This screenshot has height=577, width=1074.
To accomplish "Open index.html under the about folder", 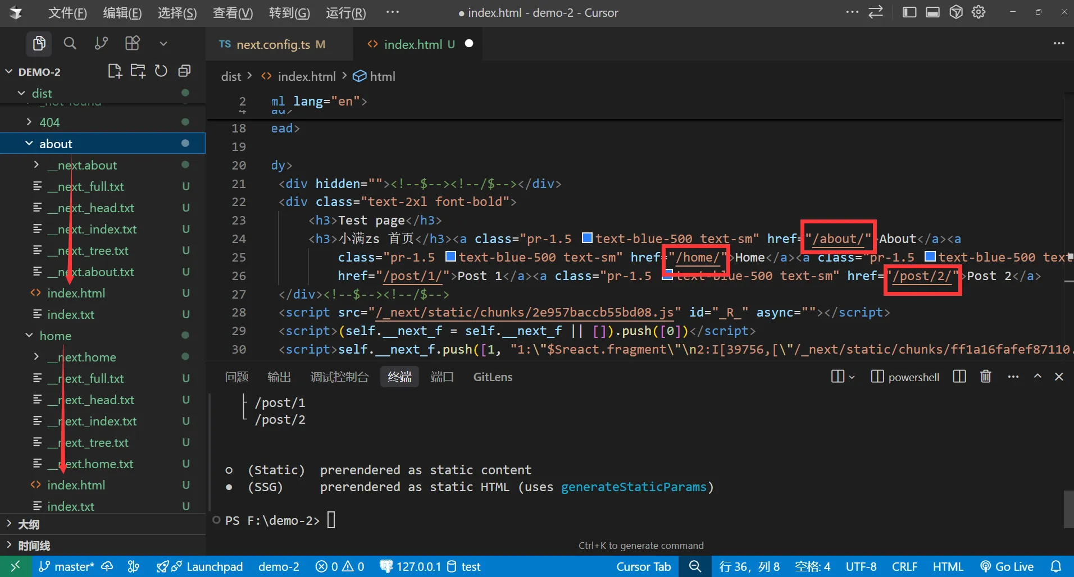I will click(x=76, y=293).
